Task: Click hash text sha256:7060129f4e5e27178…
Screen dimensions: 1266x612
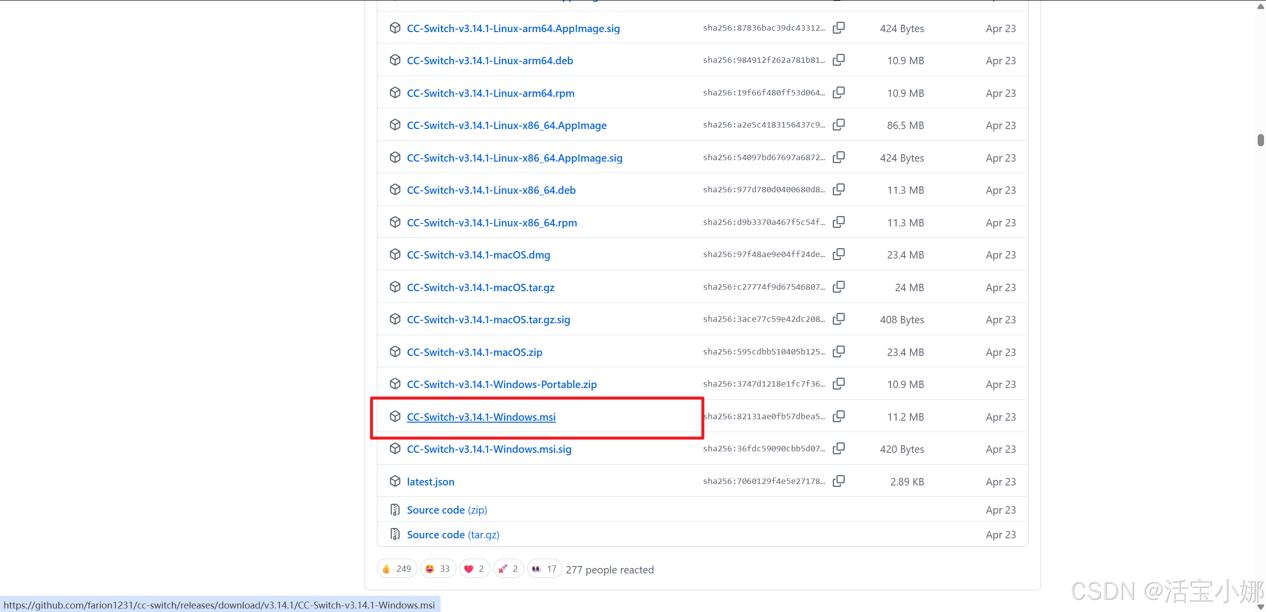Action: (x=764, y=481)
